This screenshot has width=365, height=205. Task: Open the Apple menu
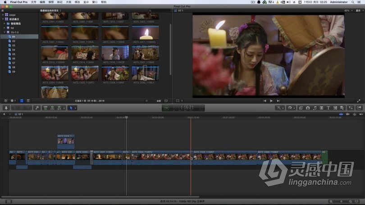5,2
